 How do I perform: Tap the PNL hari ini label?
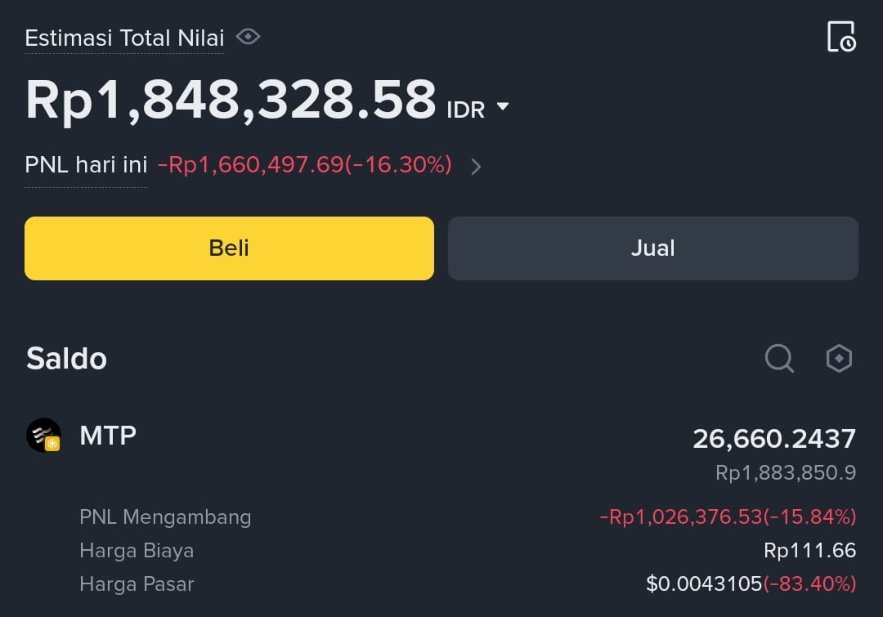point(86,165)
